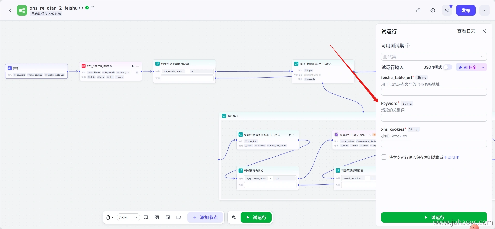Open workflow info icon beside the title

coord(81,8)
